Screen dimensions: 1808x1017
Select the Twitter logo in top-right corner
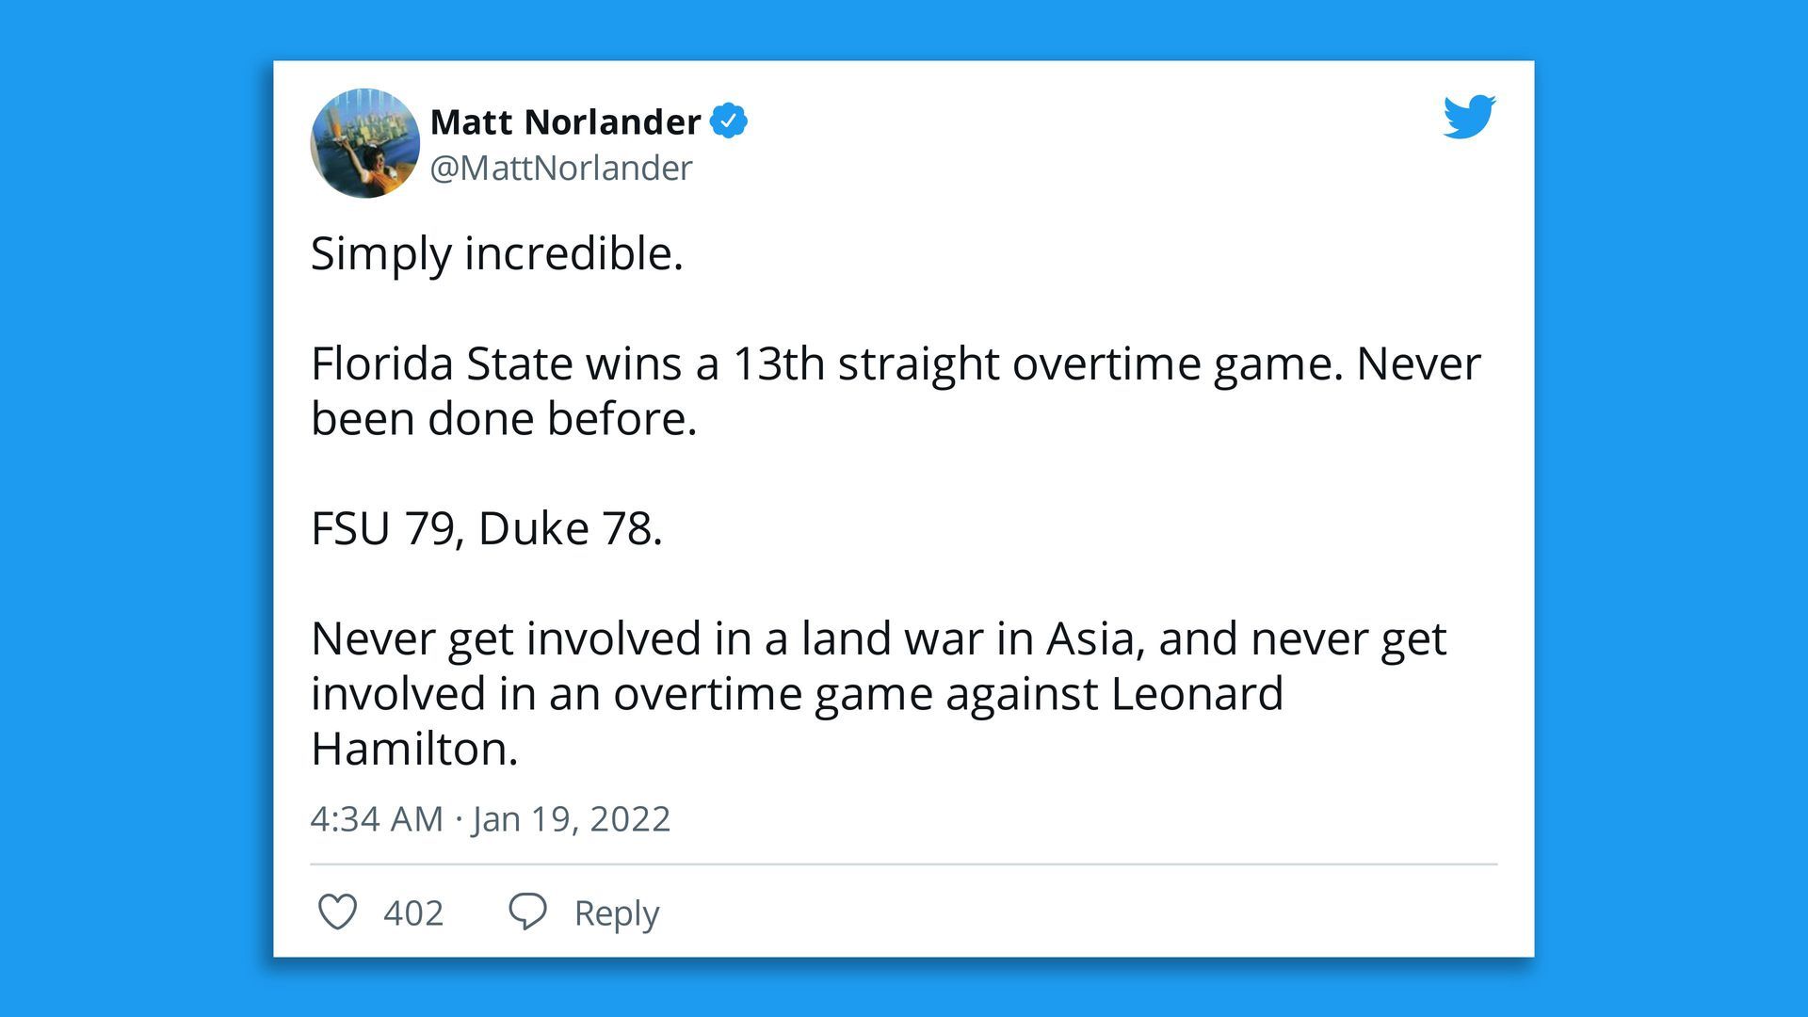(x=1469, y=118)
